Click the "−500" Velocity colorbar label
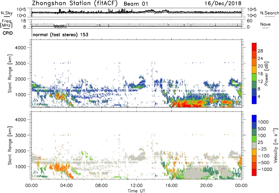Screen dimensions: 279x193 coord(264,163)
